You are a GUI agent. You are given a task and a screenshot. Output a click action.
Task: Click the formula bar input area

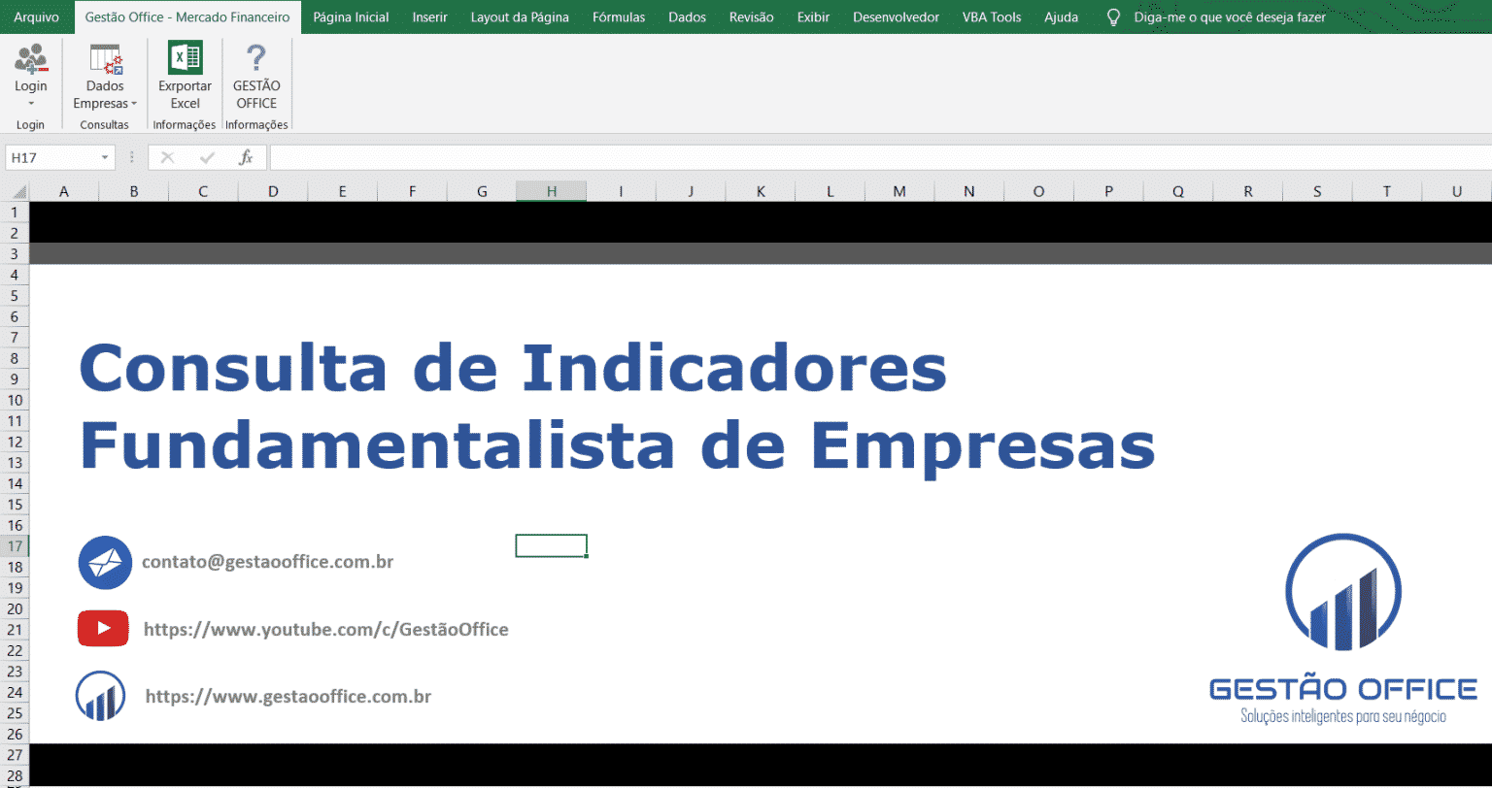tap(879, 157)
